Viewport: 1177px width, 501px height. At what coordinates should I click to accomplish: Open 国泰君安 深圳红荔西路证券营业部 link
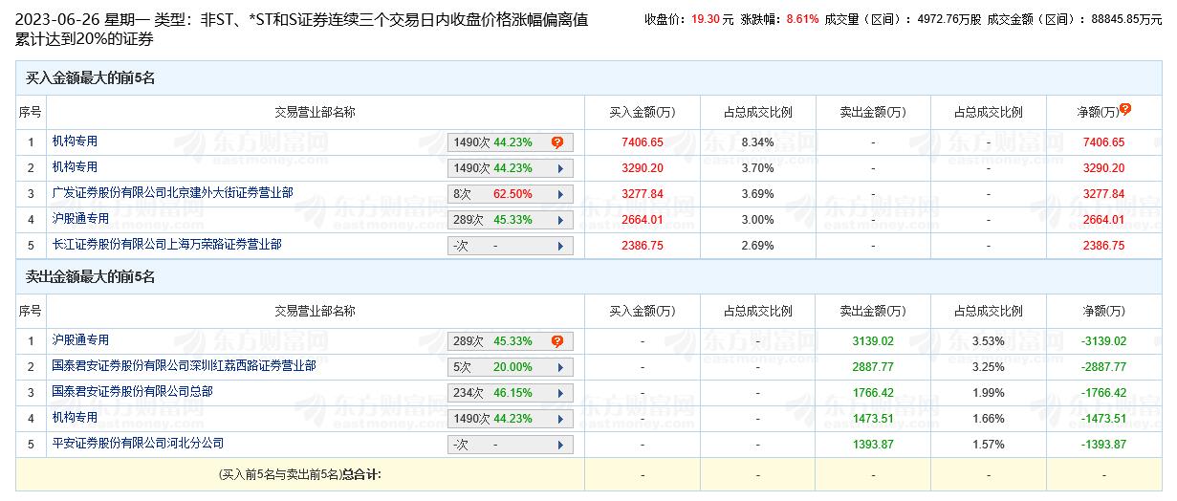tap(184, 366)
